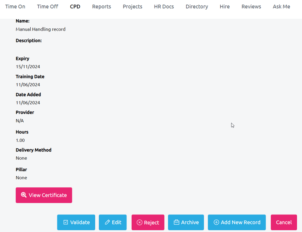
Task: Open the Directory tab
Action: point(197,7)
